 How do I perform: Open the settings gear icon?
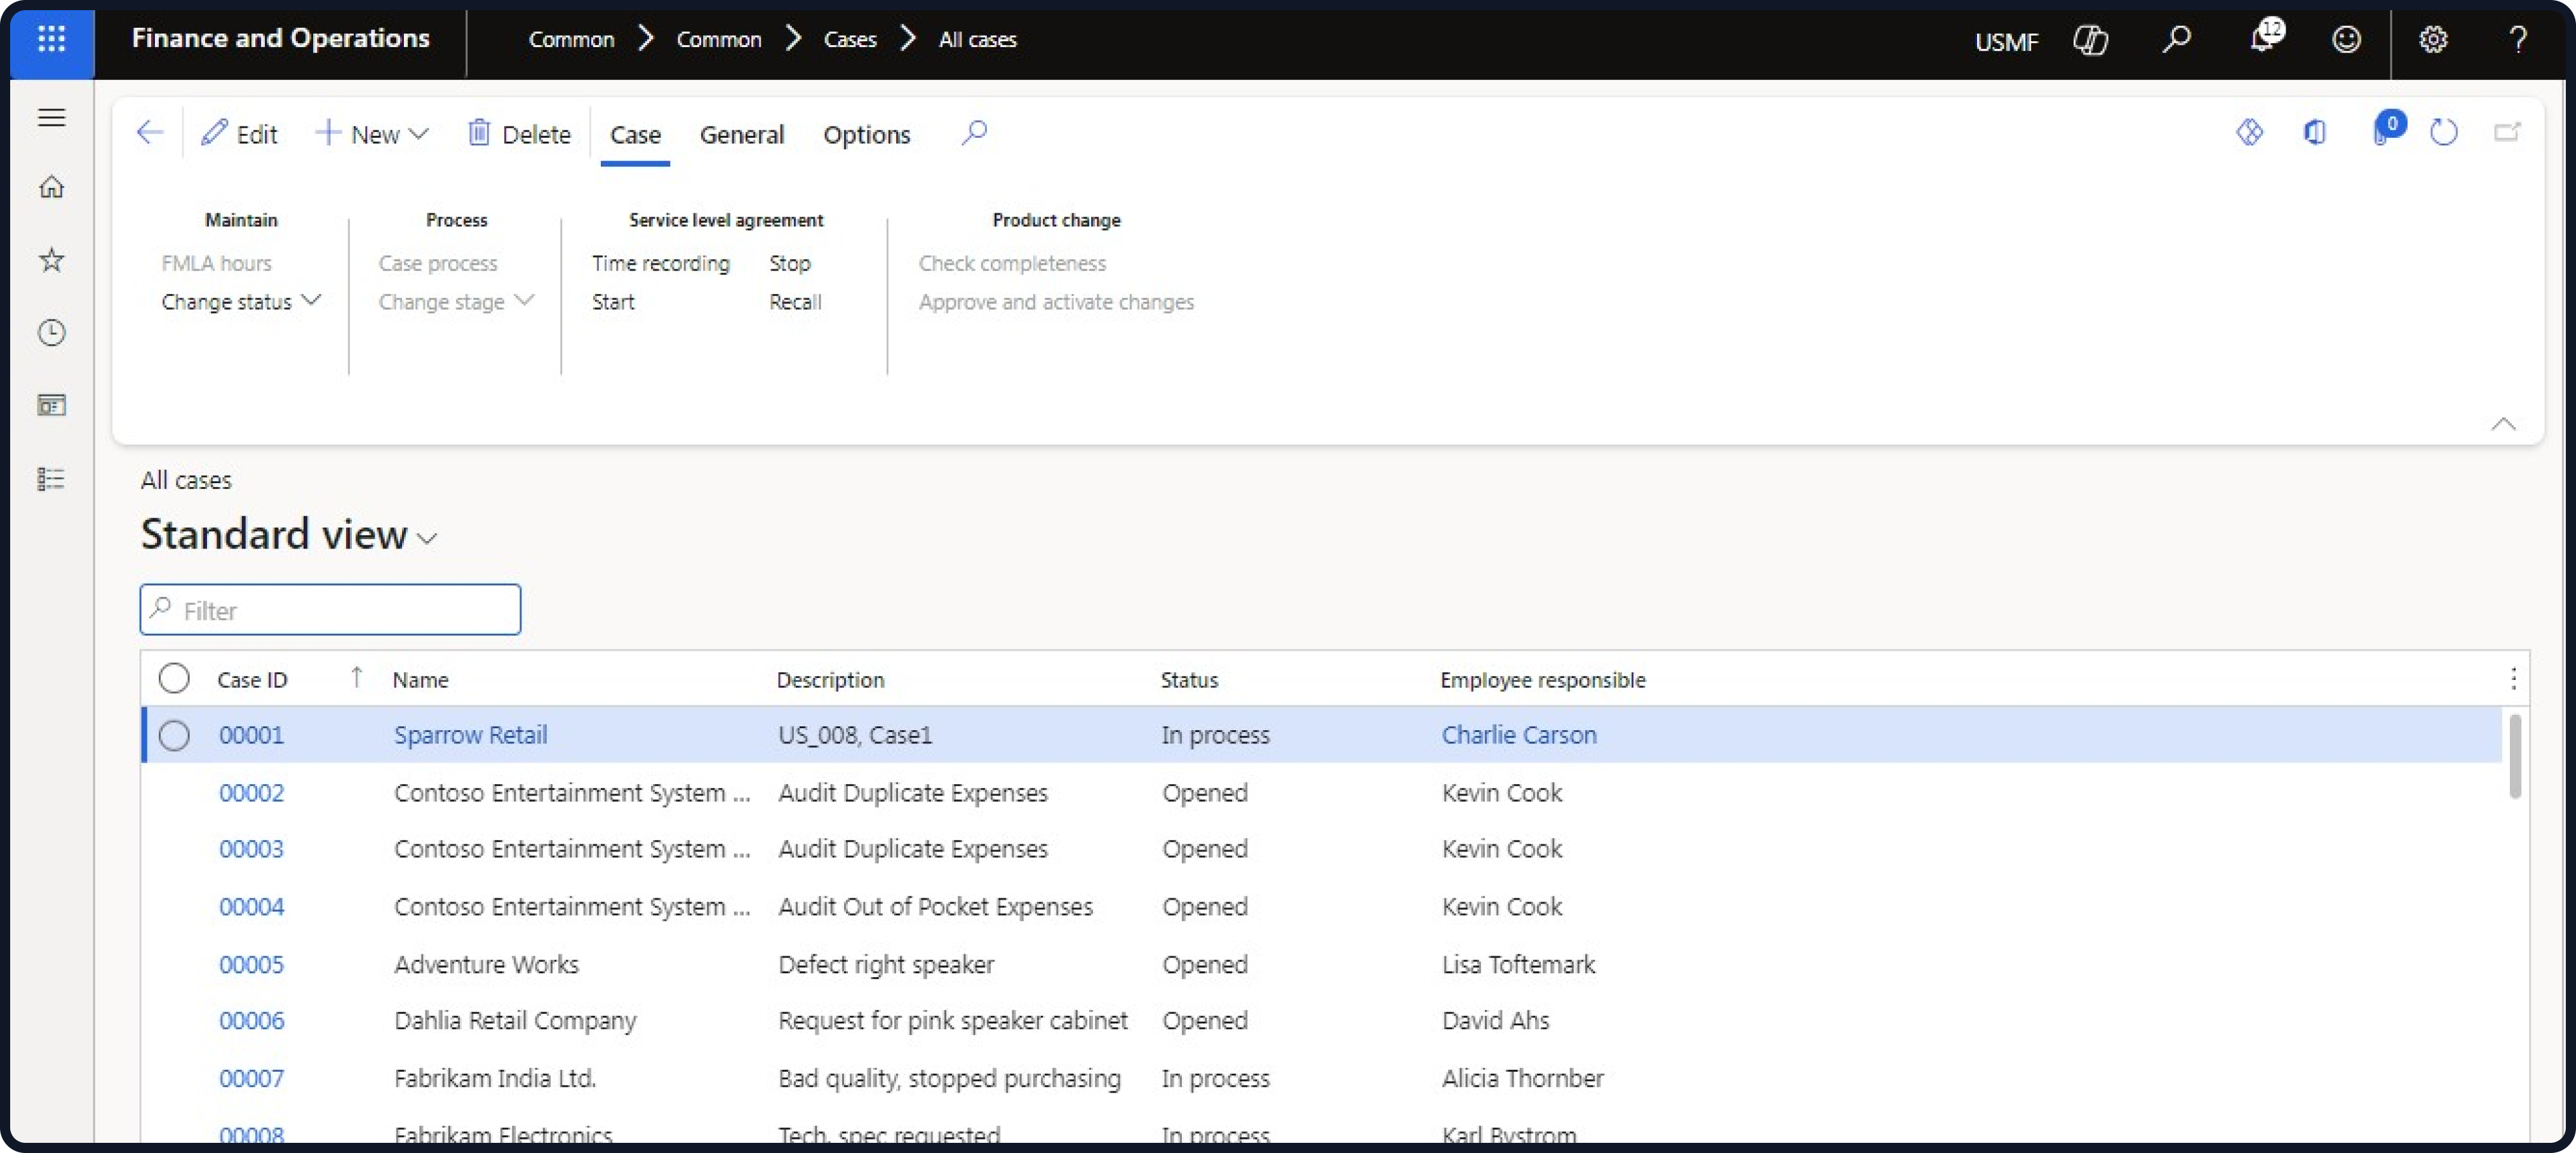2433,40
